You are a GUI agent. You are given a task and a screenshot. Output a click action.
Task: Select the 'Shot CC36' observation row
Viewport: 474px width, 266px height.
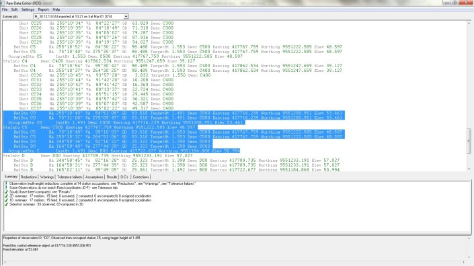[x=96, y=103]
